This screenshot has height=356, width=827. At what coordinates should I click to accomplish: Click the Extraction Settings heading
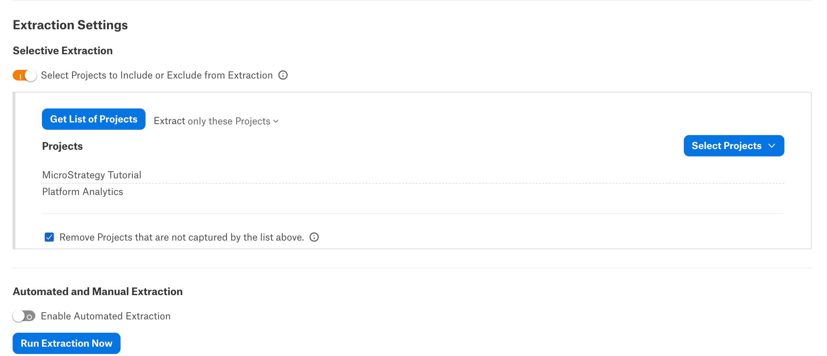[x=70, y=25]
